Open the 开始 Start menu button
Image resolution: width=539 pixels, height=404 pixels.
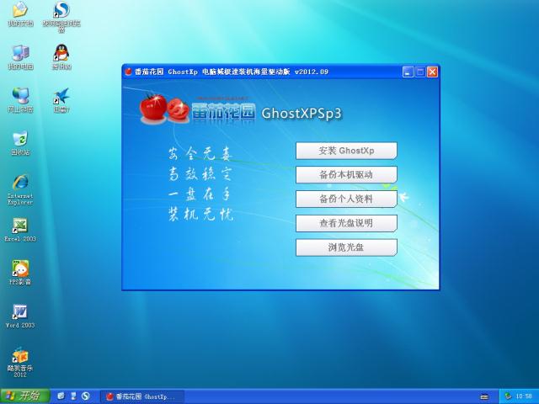coord(25,396)
